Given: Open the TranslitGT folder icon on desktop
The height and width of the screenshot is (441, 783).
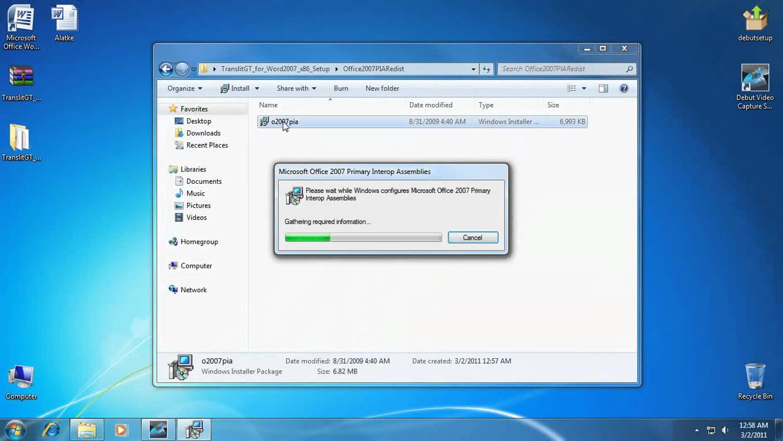Looking at the screenshot, I should click(21, 143).
